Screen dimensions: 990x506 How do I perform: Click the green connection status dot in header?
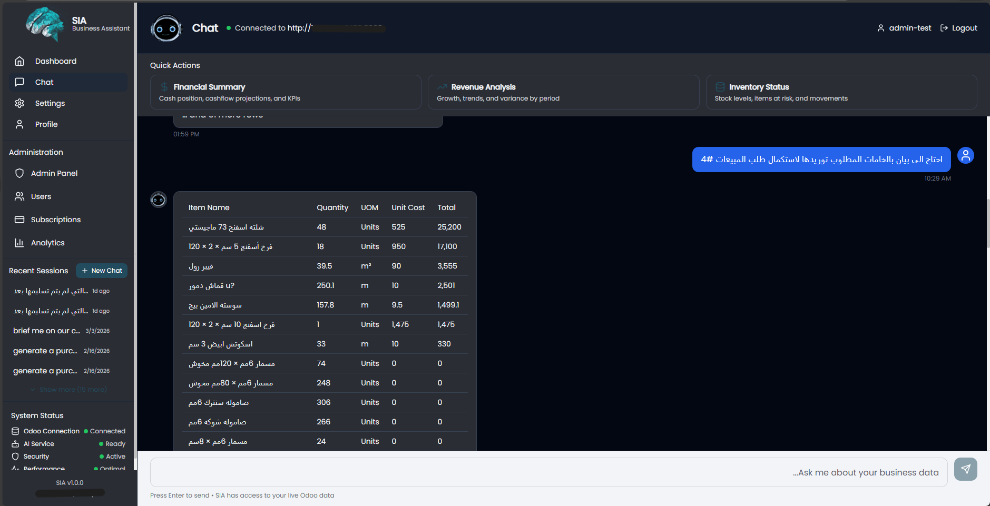(229, 28)
